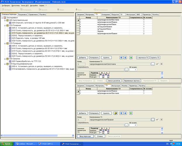Confirm checkmark beside нрЦилиндрическая\Заготовка field
The image size is (182, 146).
coord(157,64)
